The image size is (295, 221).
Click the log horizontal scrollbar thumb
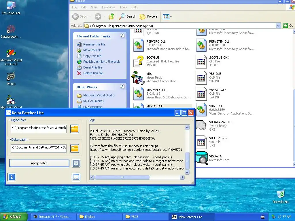pyautogui.click(x=122, y=177)
